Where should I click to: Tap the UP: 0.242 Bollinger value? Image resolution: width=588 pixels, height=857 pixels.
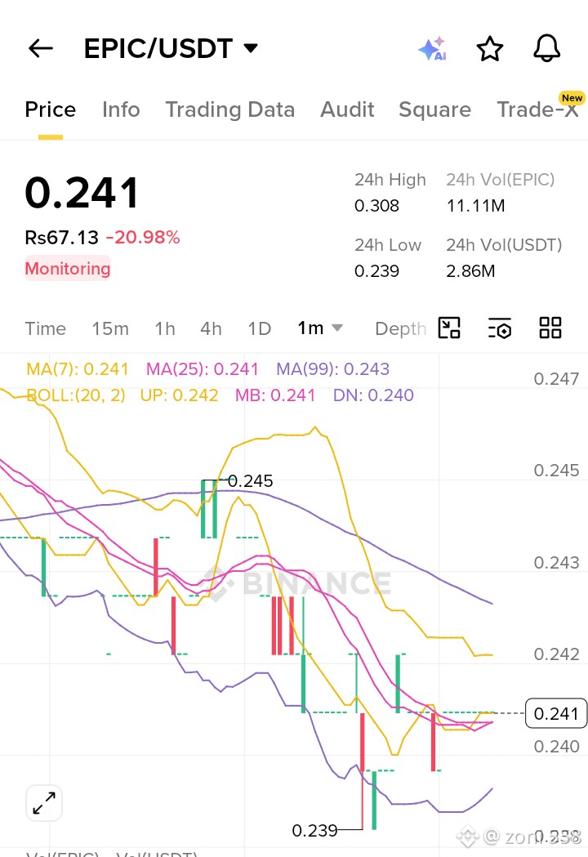(x=179, y=395)
